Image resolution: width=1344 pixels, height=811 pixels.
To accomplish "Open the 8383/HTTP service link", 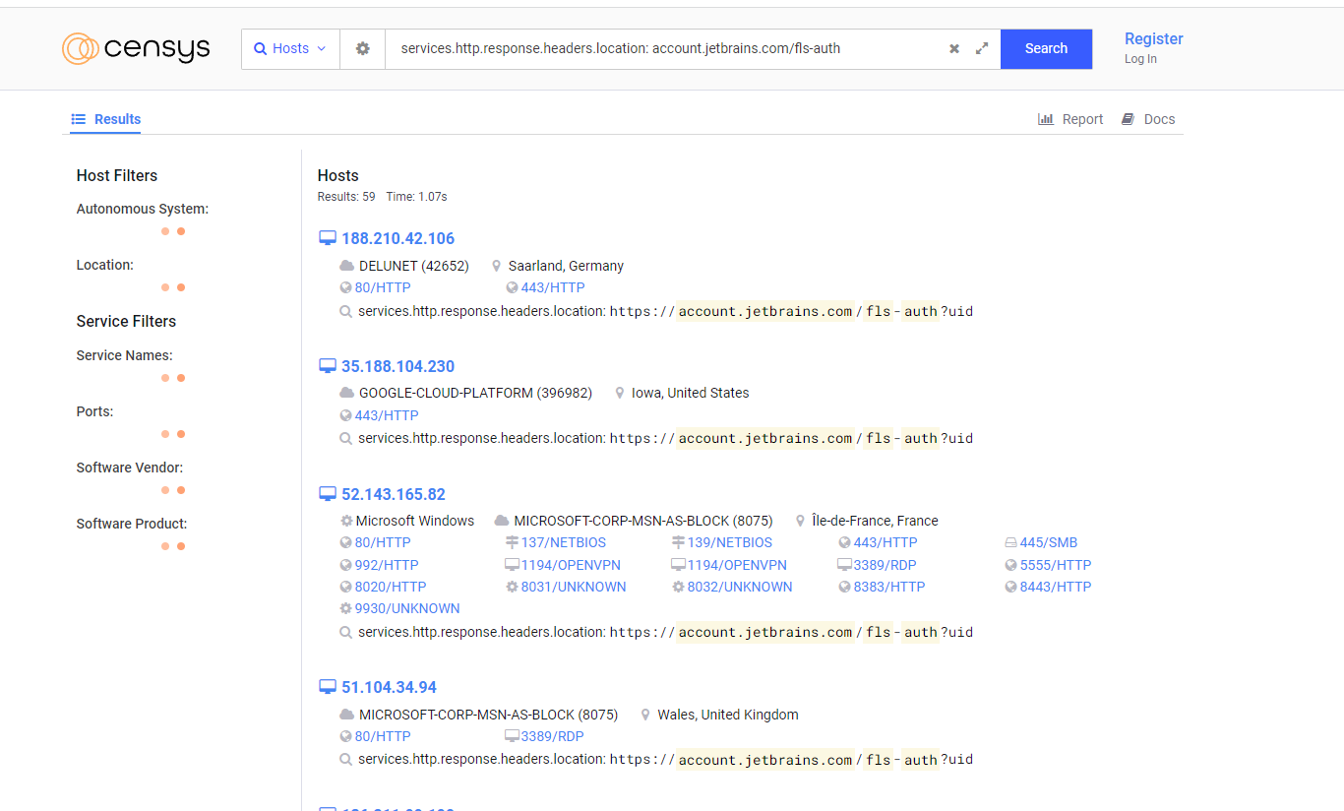I will (x=889, y=587).
